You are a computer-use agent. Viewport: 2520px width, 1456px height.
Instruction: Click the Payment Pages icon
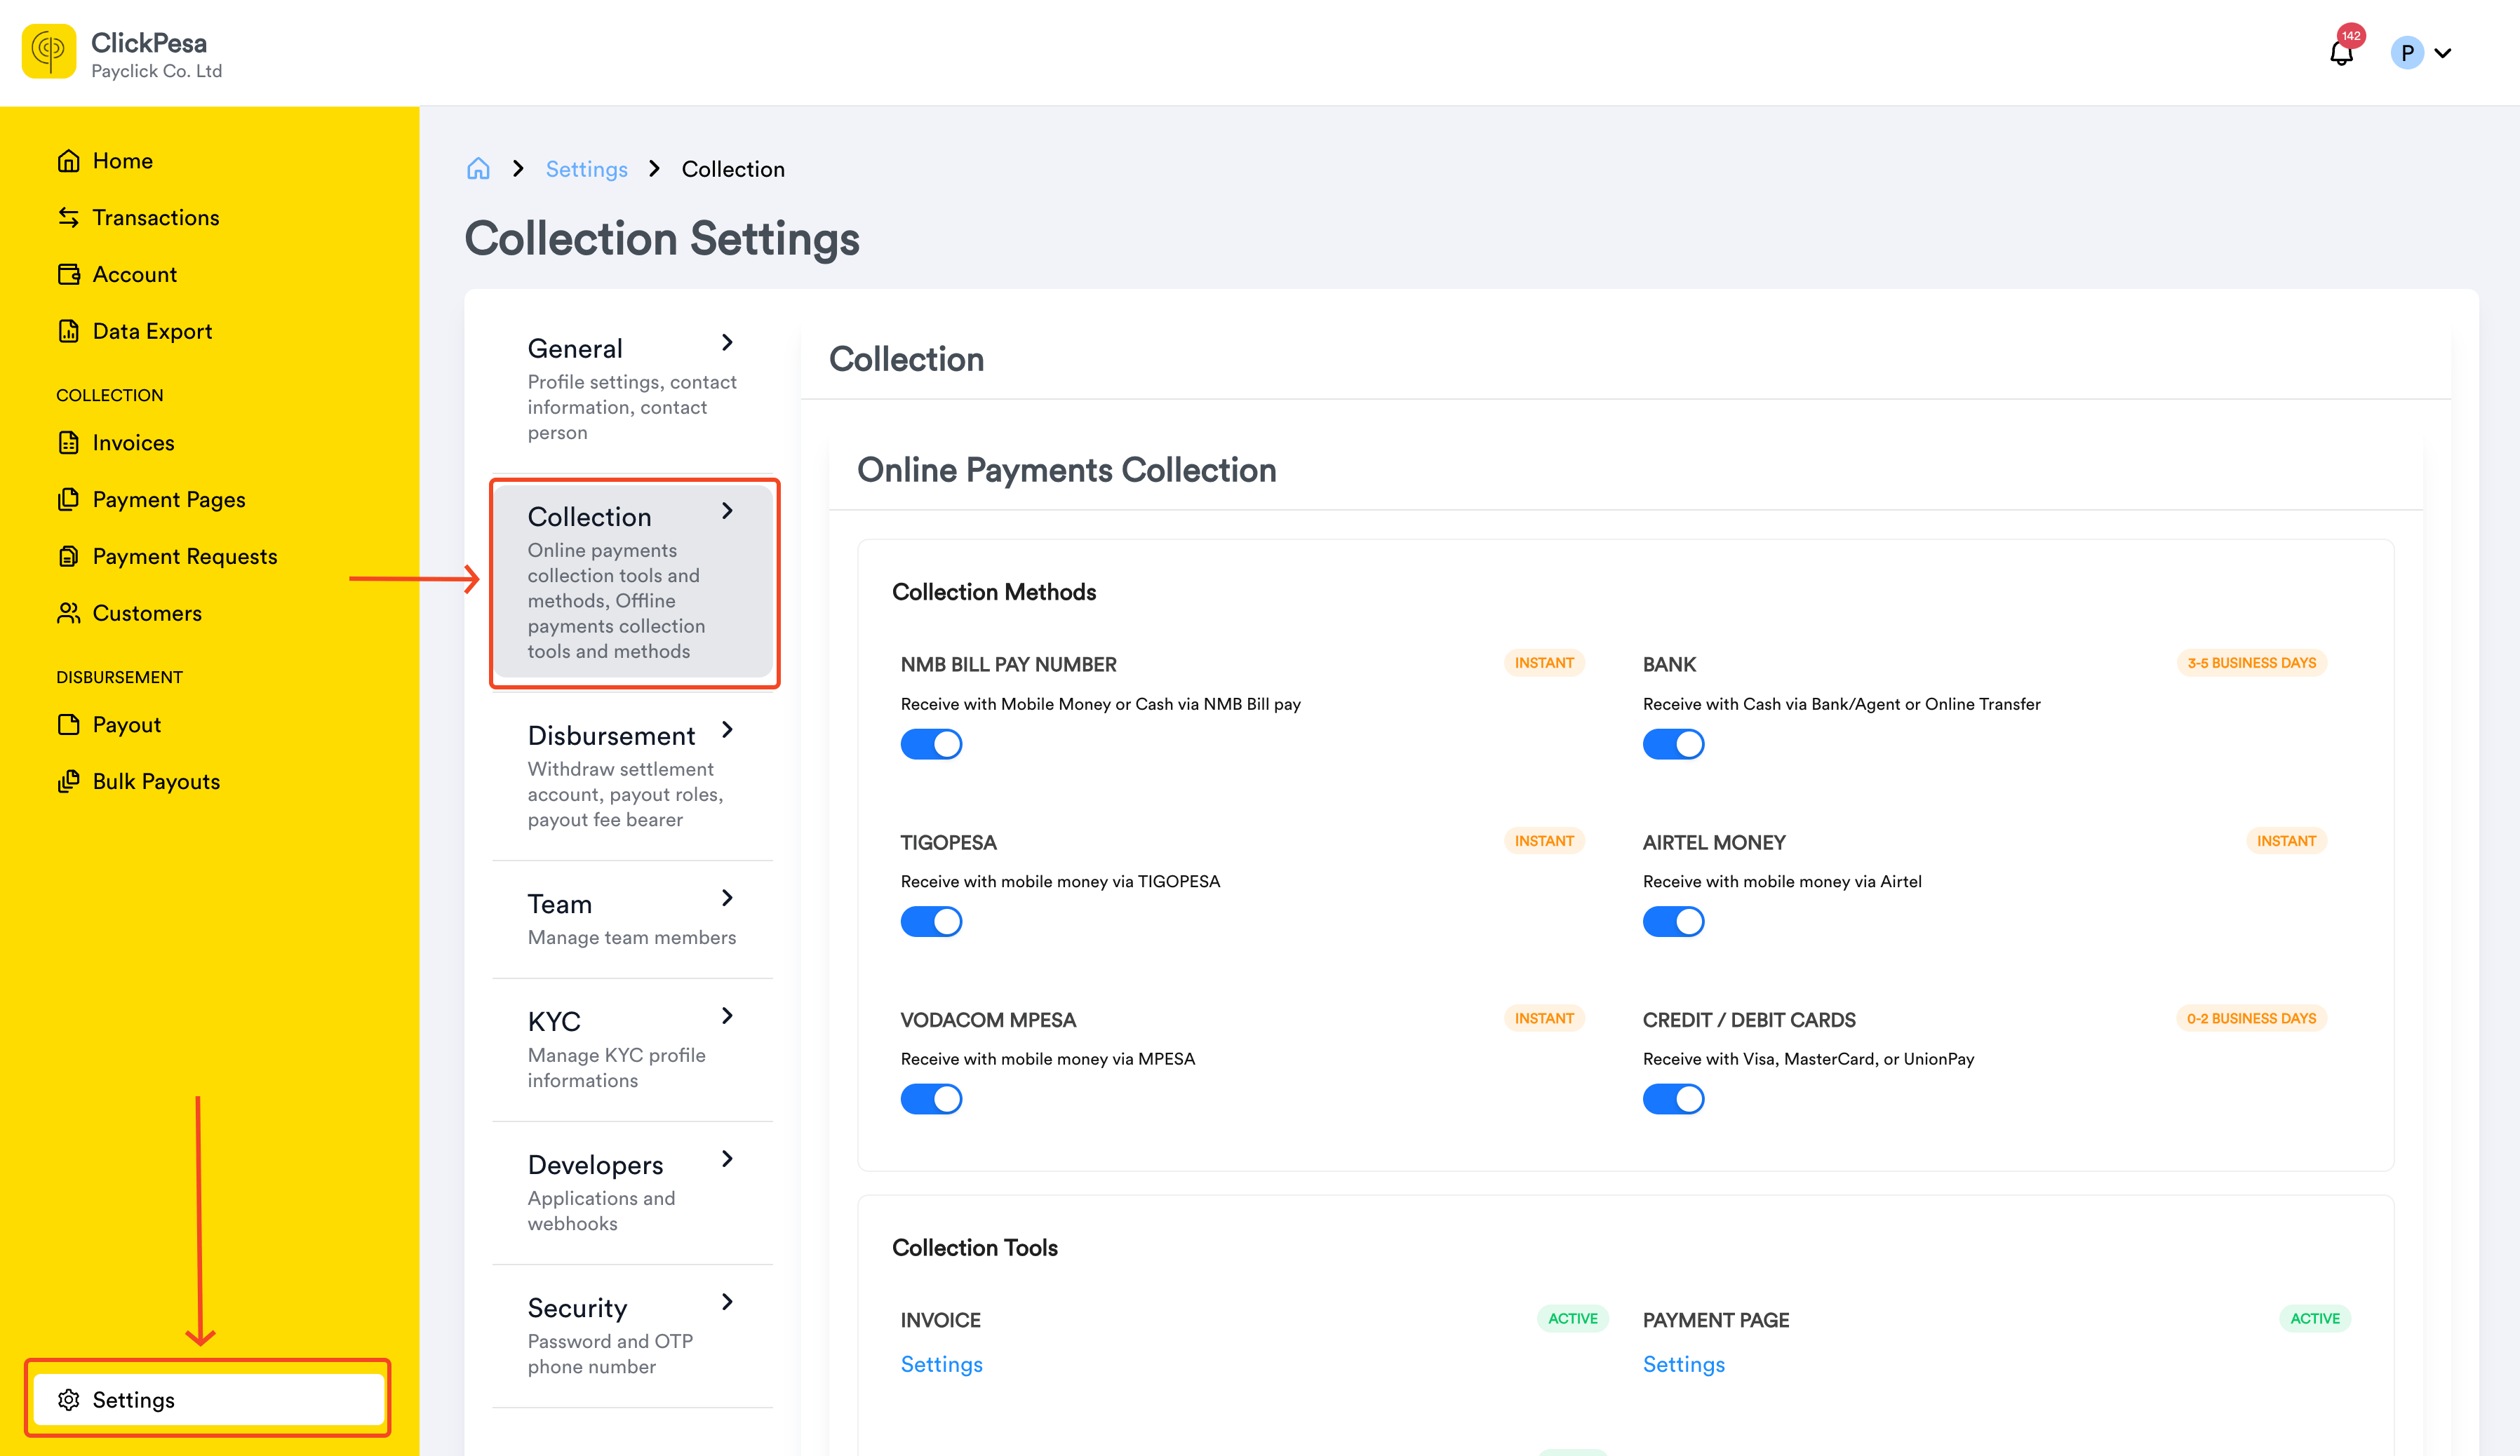click(68, 500)
